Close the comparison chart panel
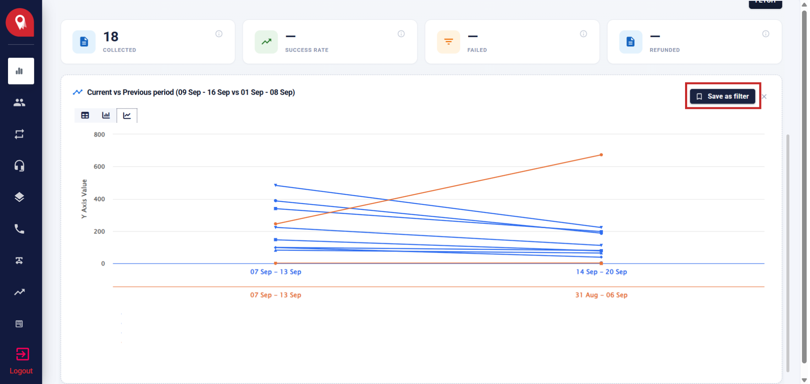 pos(764,97)
